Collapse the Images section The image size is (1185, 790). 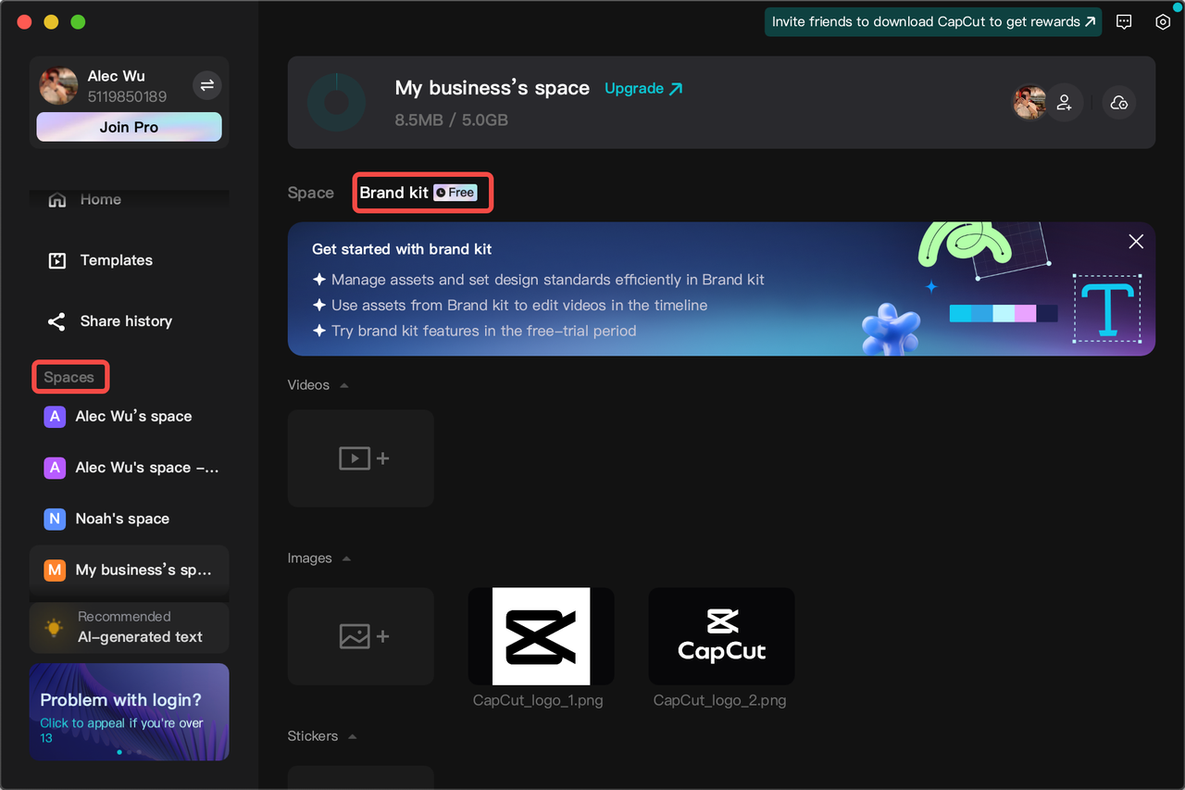click(346, 558)
